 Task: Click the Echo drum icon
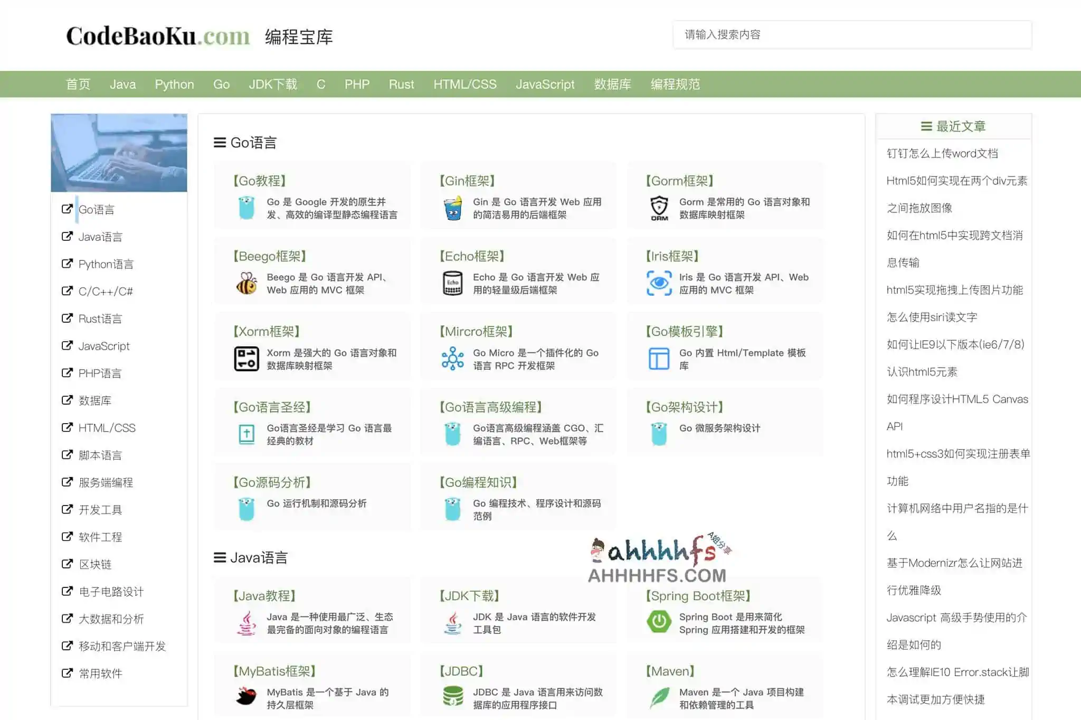[x=451, y=283]
